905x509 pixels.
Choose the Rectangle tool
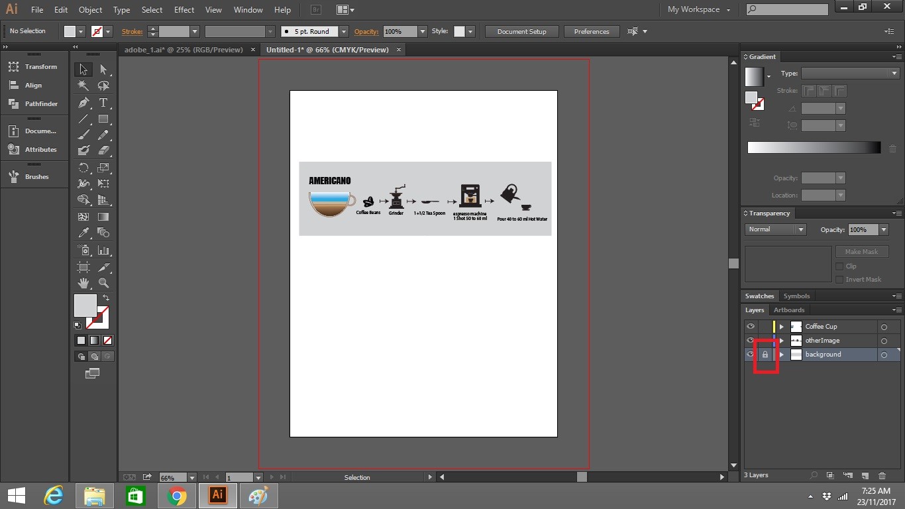click(x=103, y=119)
